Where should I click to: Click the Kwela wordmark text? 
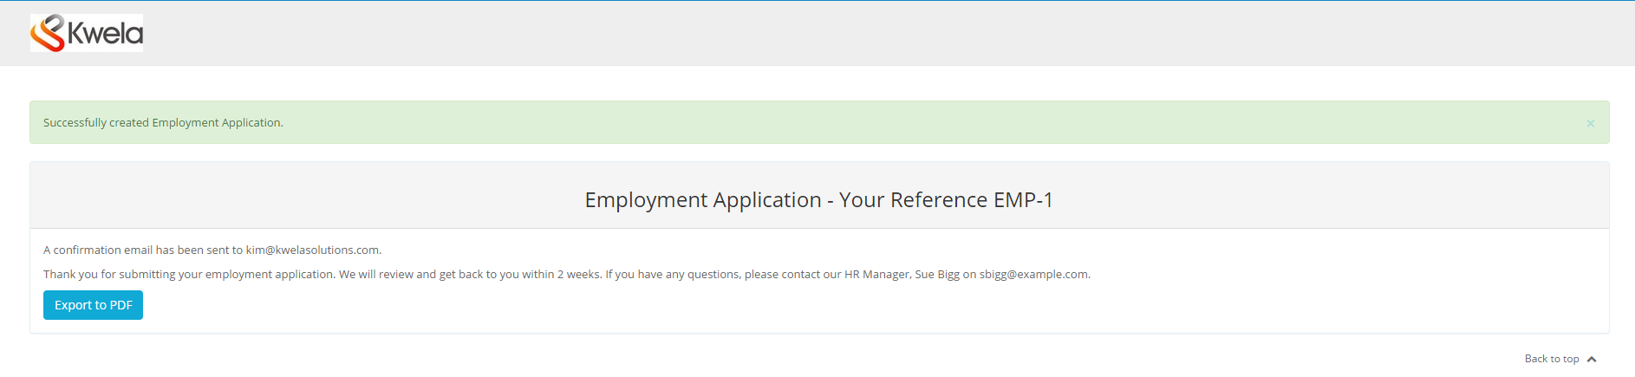coord(105,34)
